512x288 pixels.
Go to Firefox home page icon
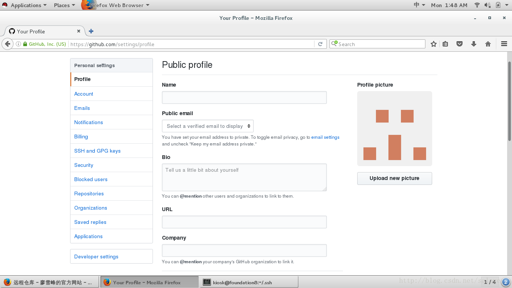(488, 44)
